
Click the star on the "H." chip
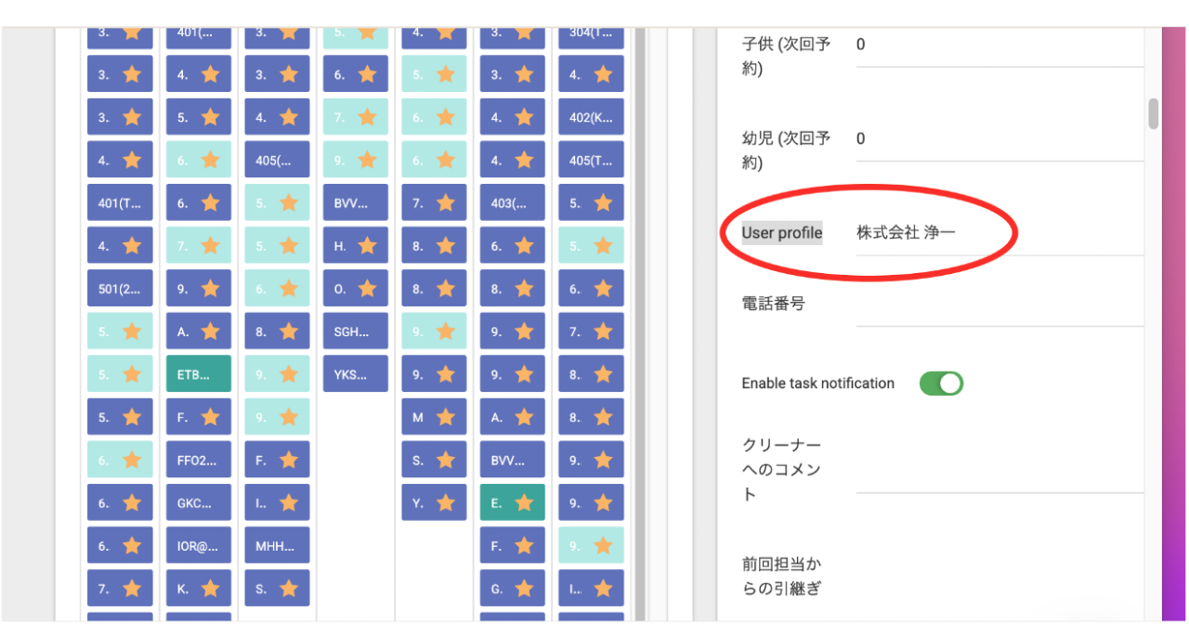(x=367, y=246)
